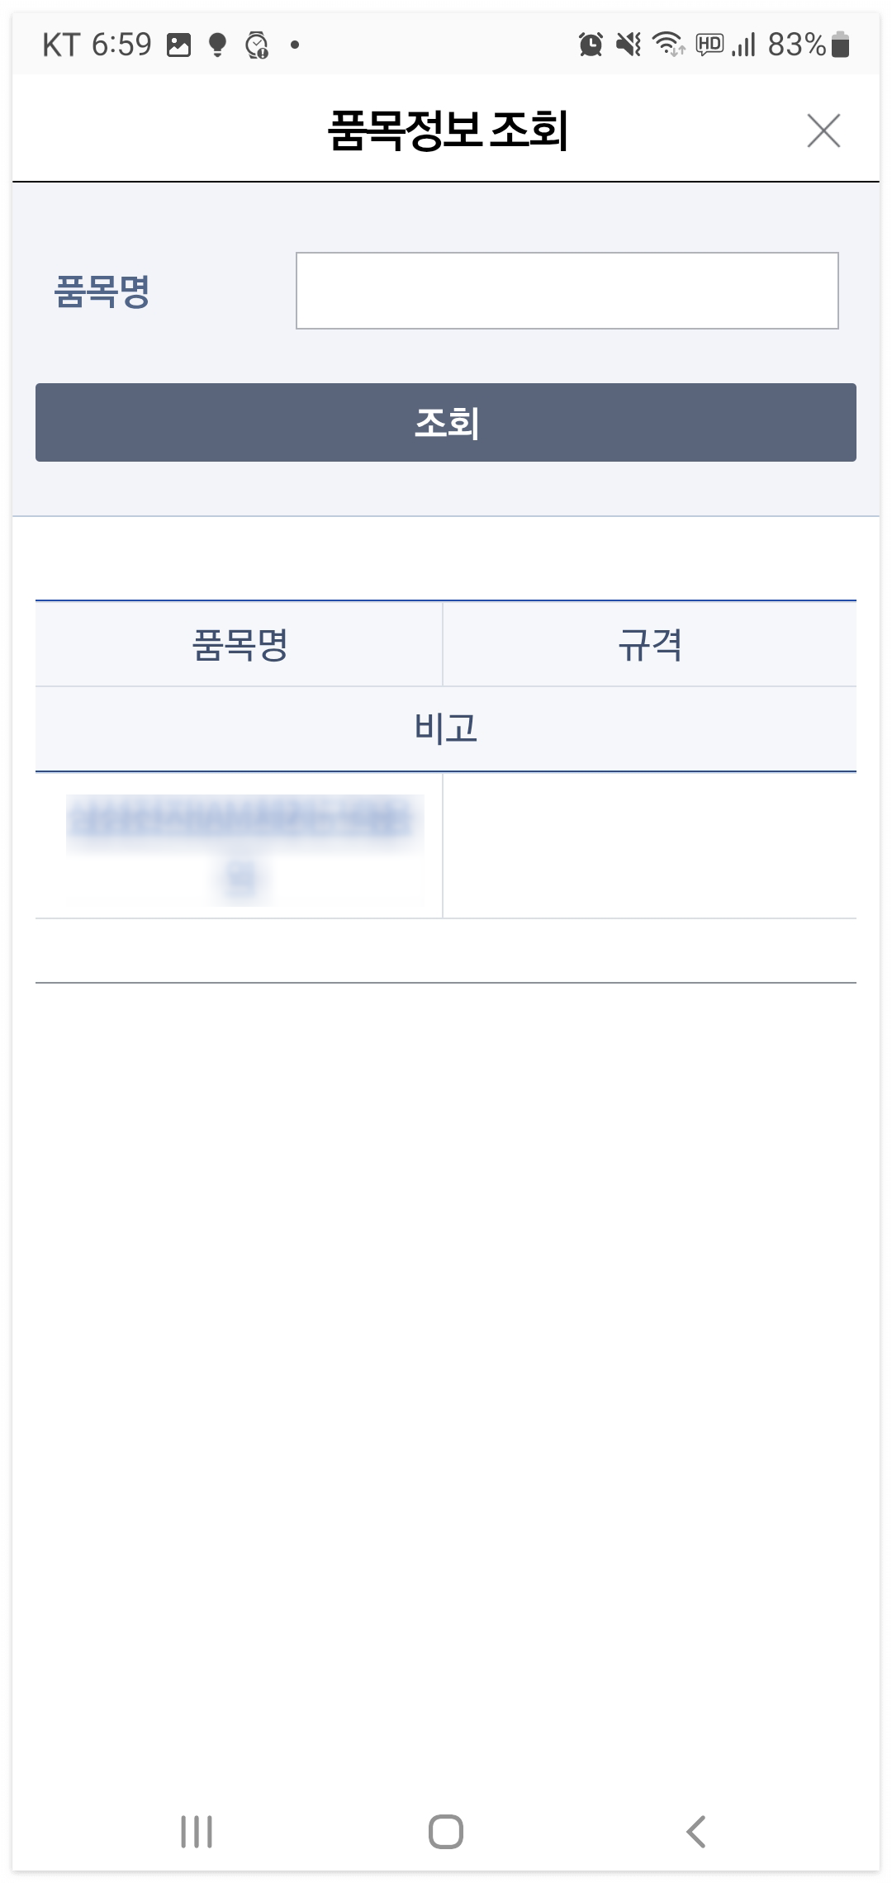This screenshot has width=892, height=1883.
Task: Select the 품목명 column header
Action: pyautogui.click(x=240, y=644)
